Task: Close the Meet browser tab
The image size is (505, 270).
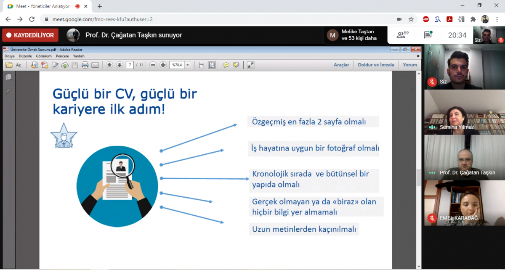Action: click(86, 6)
